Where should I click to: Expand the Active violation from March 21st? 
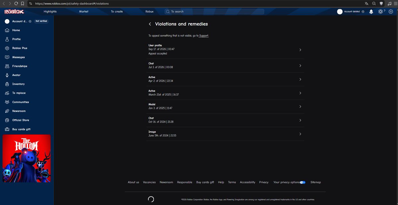click(x=225, y=93)
